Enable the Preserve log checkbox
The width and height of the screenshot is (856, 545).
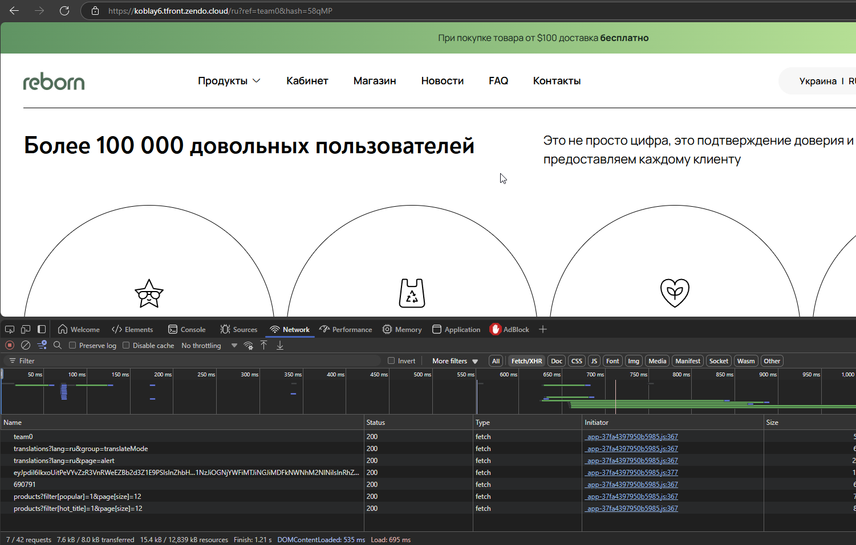click(x=72, y=345)
